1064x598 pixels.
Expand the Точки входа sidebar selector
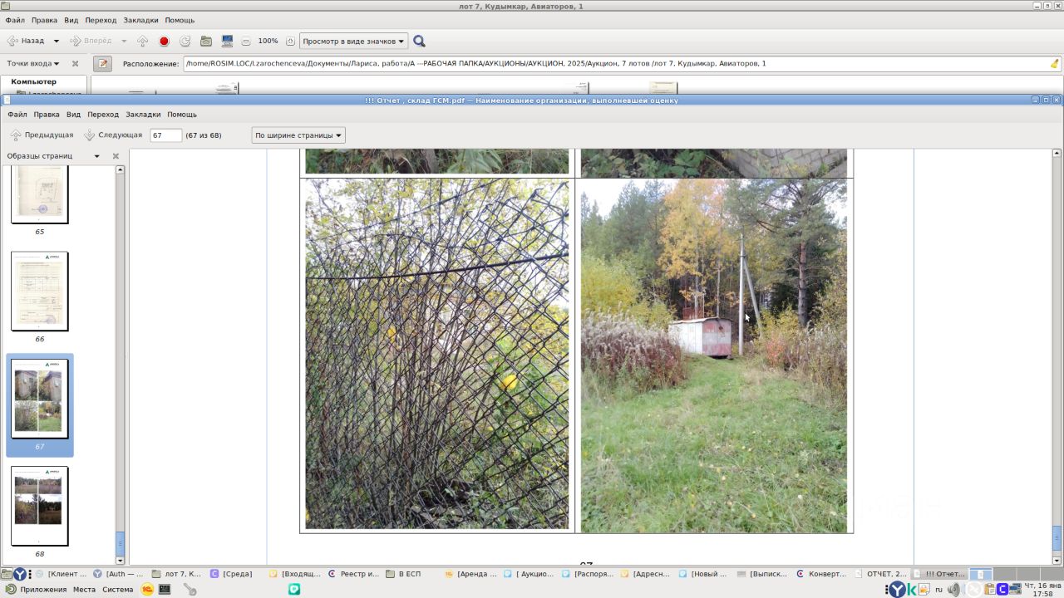(33, 63)
